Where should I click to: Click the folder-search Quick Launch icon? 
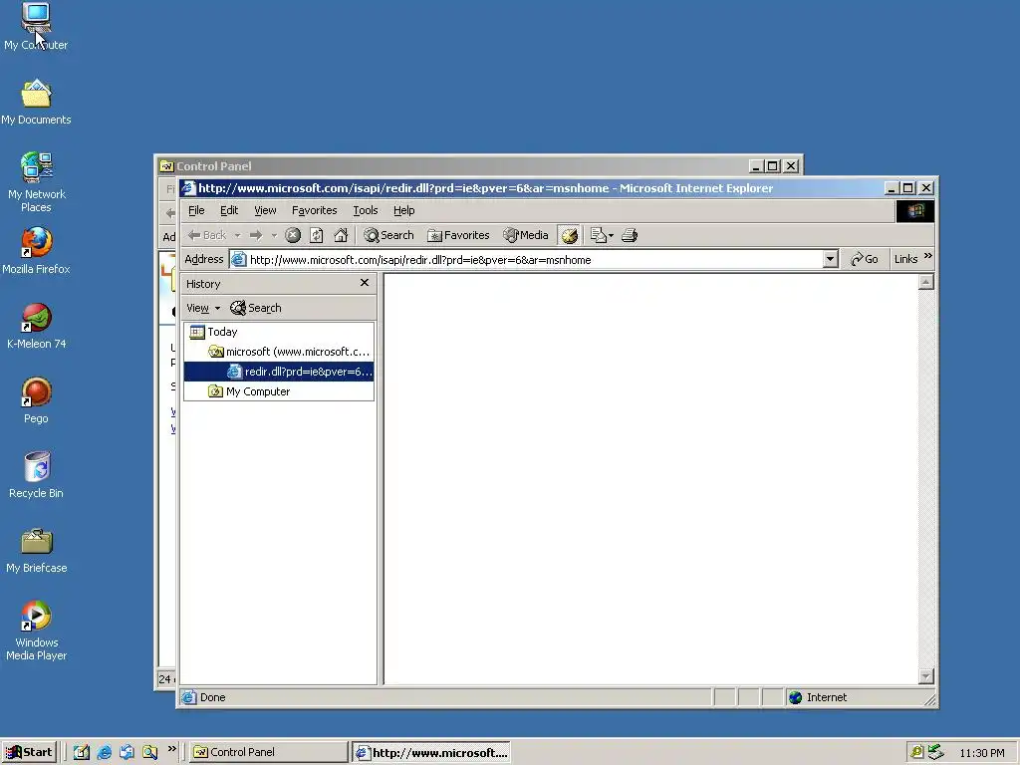(x=150, y=752)
